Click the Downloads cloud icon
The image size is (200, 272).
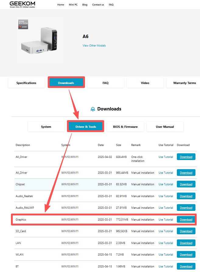click(x=93, y=109)
